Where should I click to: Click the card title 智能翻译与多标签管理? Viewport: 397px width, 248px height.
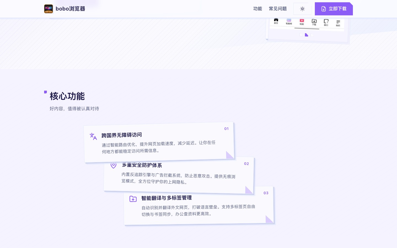click(x=167, y=198)
